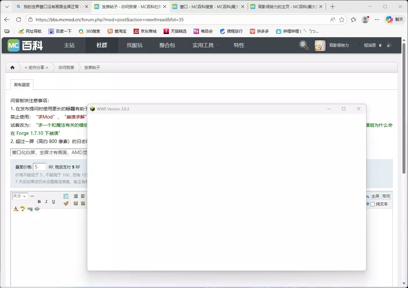Apply underline formatting in the editor
This screenshot has width=408, height=288.
coord(53,201)
